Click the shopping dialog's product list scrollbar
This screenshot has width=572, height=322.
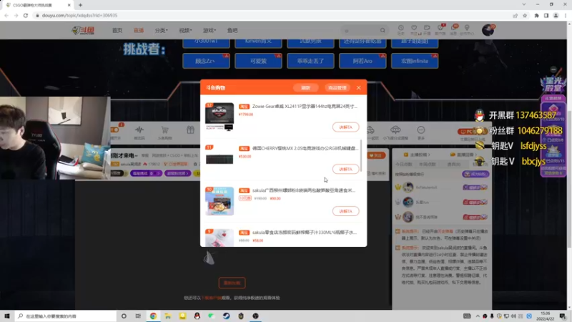[361, 157]
